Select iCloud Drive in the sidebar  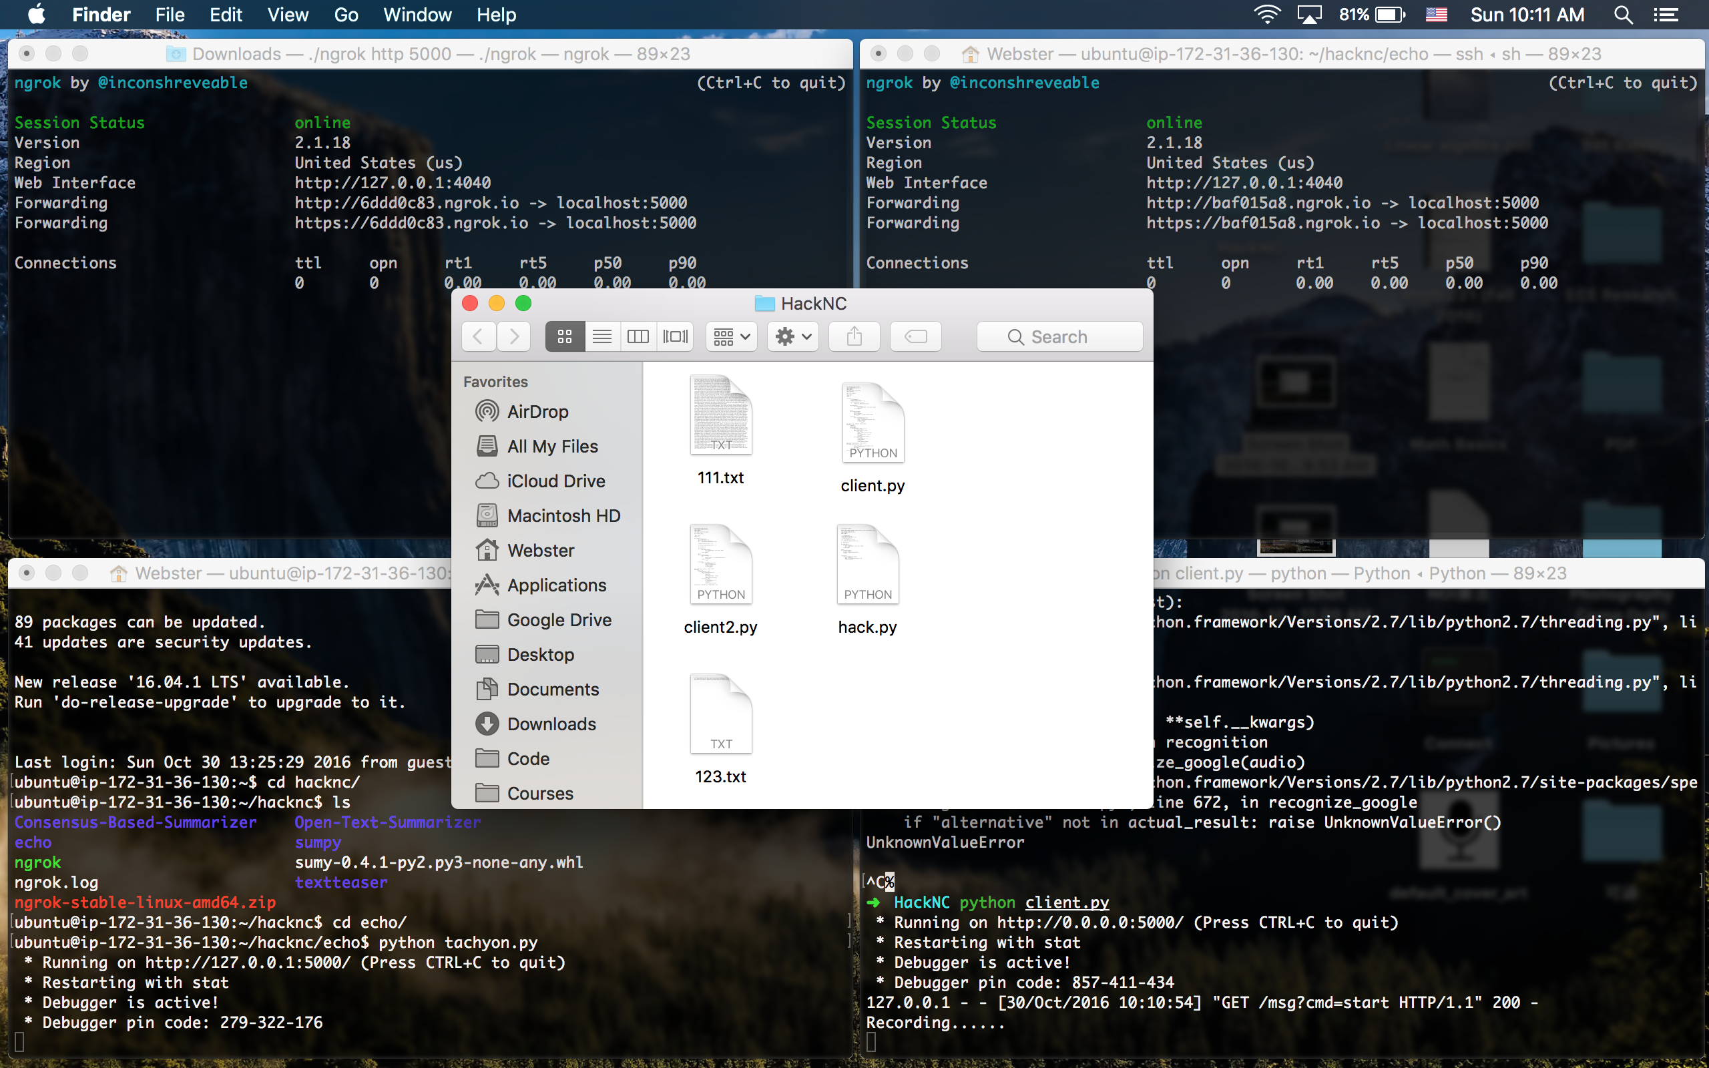555,481
